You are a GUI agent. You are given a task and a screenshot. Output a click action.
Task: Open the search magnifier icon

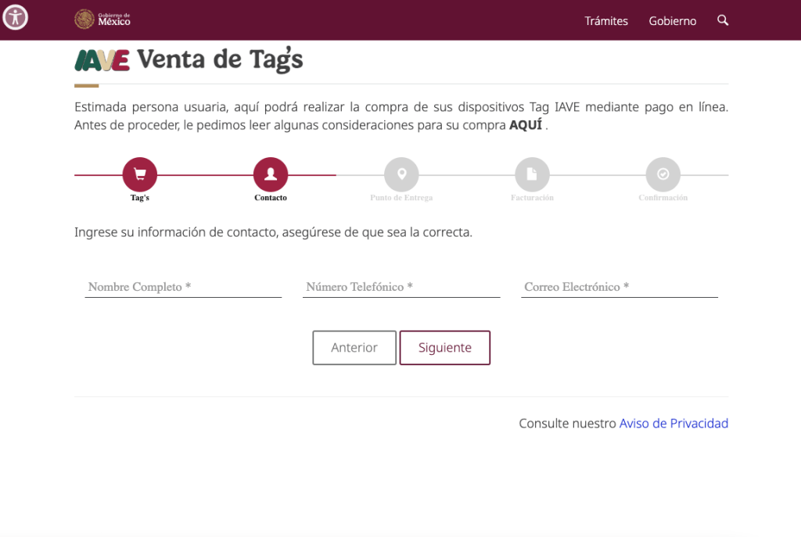[723, 20]
